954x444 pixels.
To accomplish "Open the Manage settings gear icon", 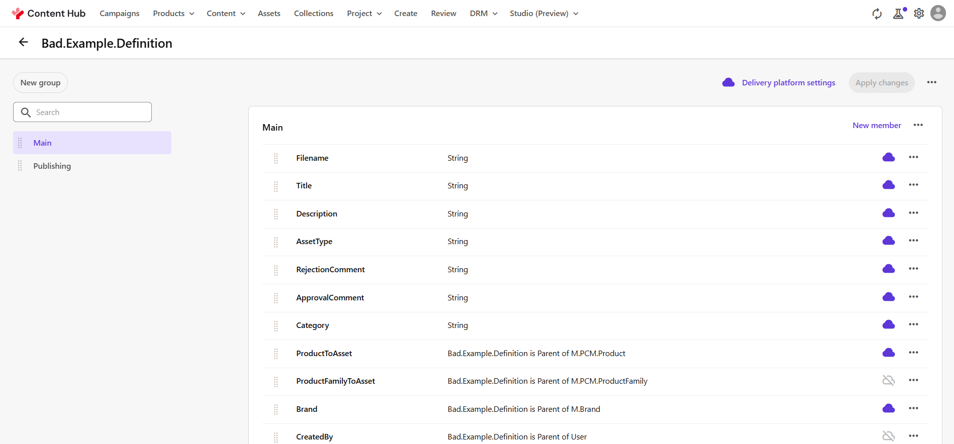I will (919, 14).
